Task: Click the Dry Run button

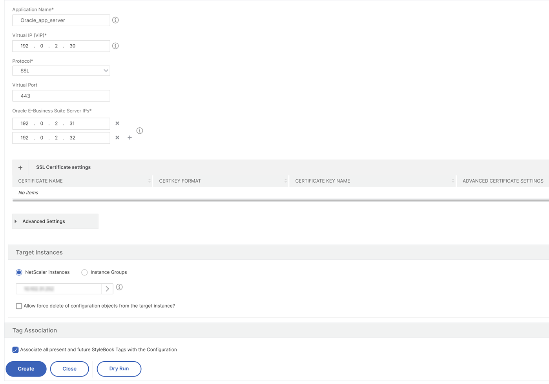Action: (x=119, y=369)
